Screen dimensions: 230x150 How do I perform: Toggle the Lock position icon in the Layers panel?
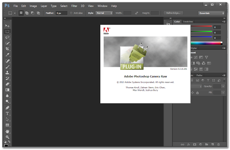click(193, 92)
